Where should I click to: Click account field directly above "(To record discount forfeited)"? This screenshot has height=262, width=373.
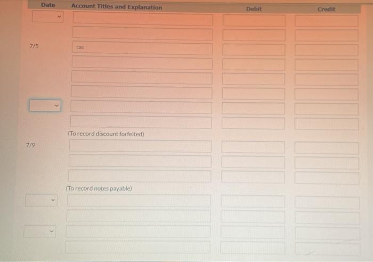point(141,122)
